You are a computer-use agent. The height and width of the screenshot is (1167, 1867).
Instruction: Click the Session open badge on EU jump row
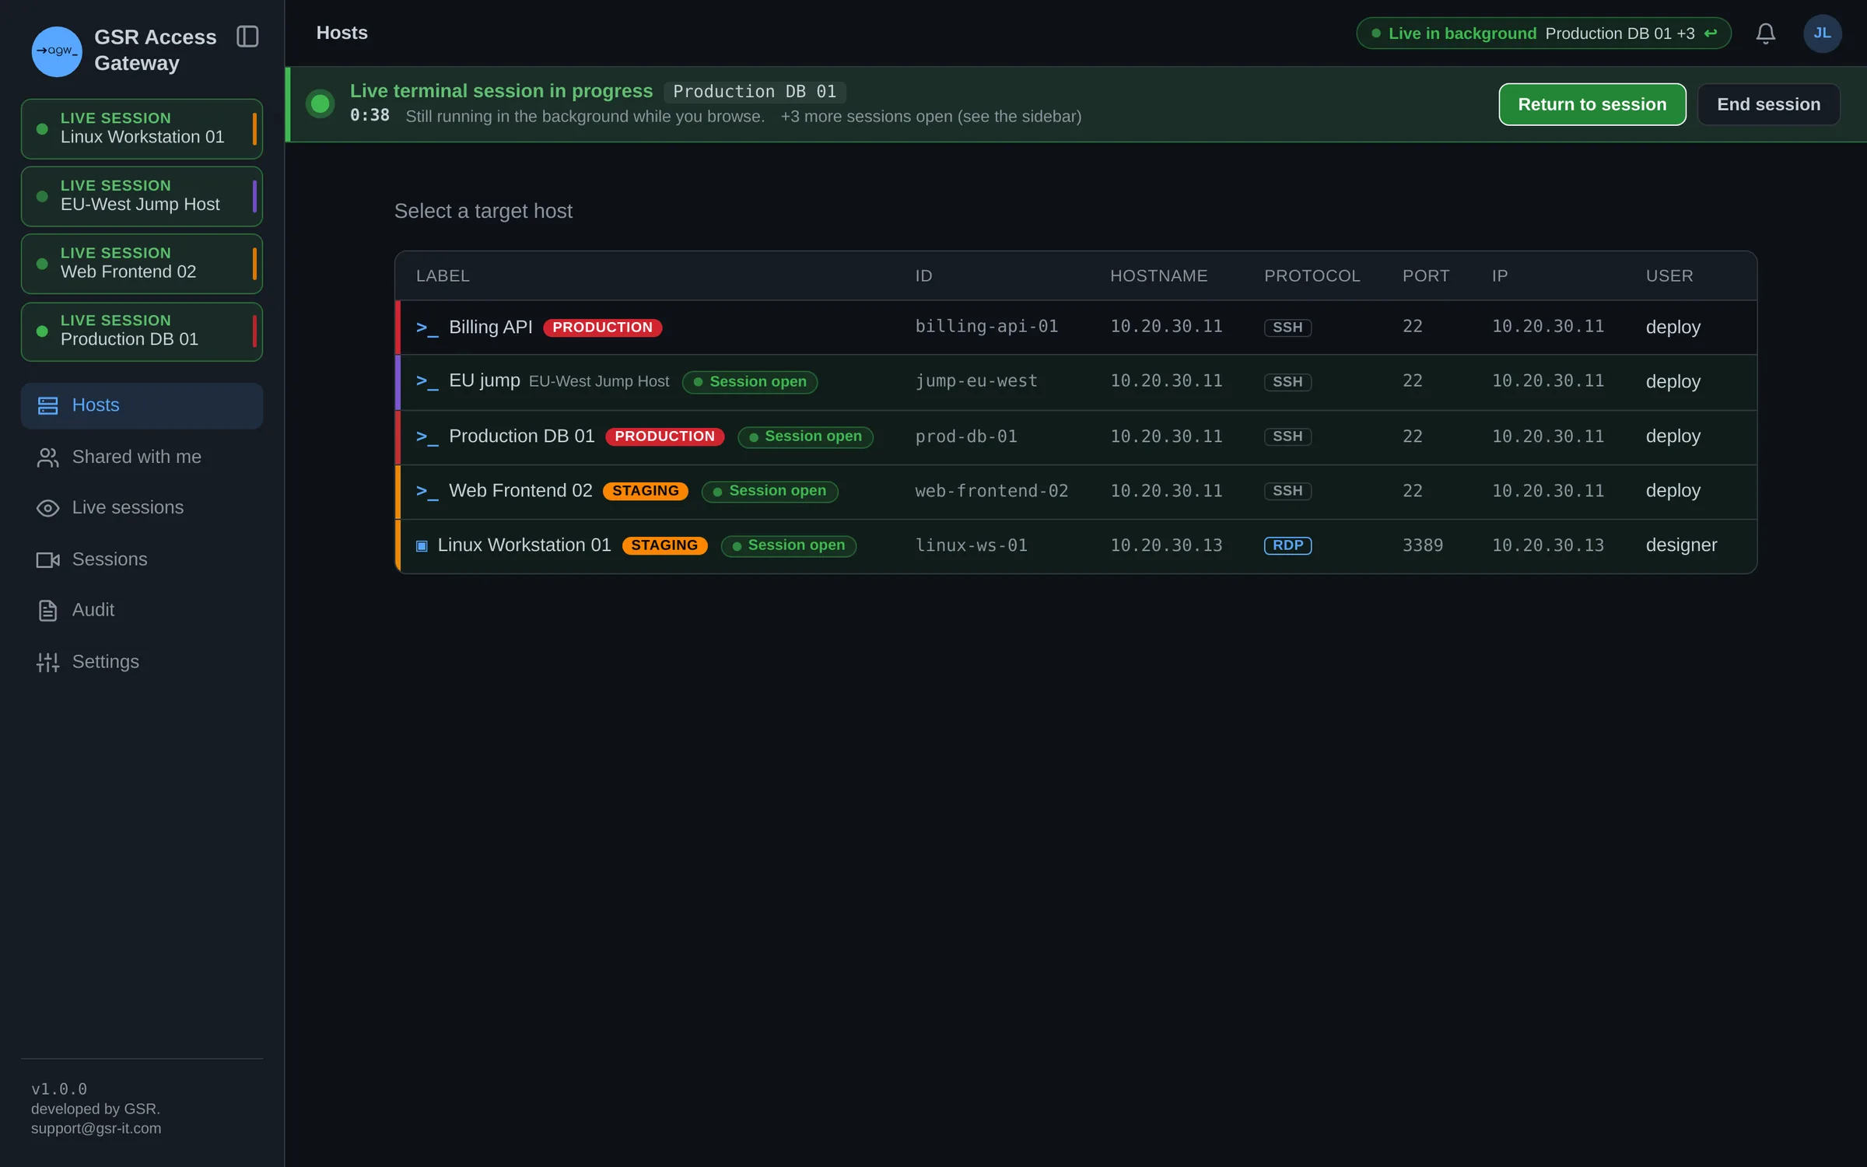pos(750,382)
